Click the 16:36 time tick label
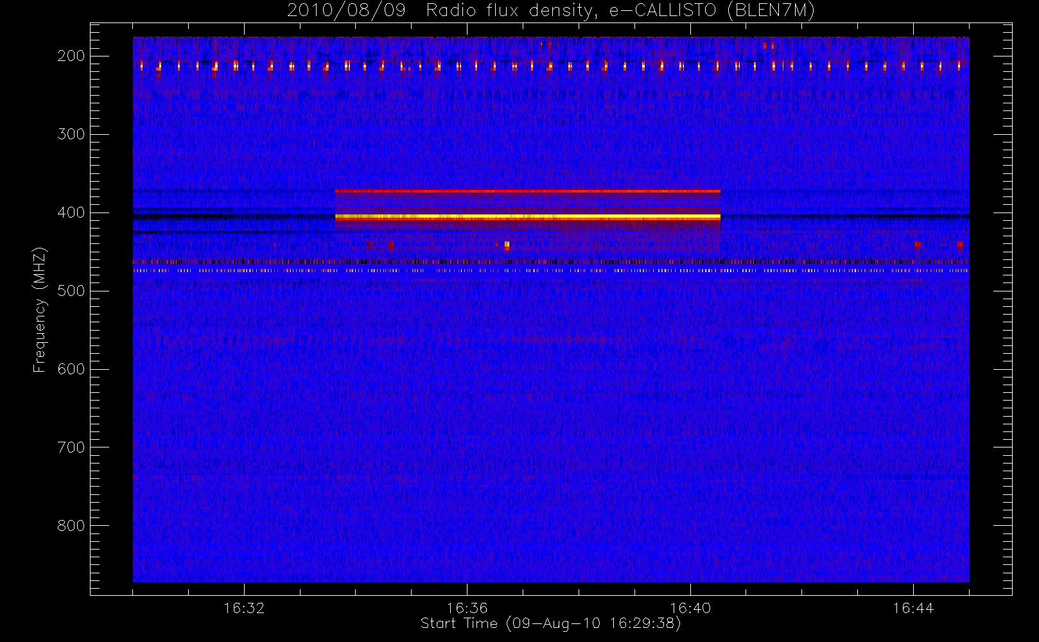This screenshot has width=1039, height=642. [x=467, y=607]
